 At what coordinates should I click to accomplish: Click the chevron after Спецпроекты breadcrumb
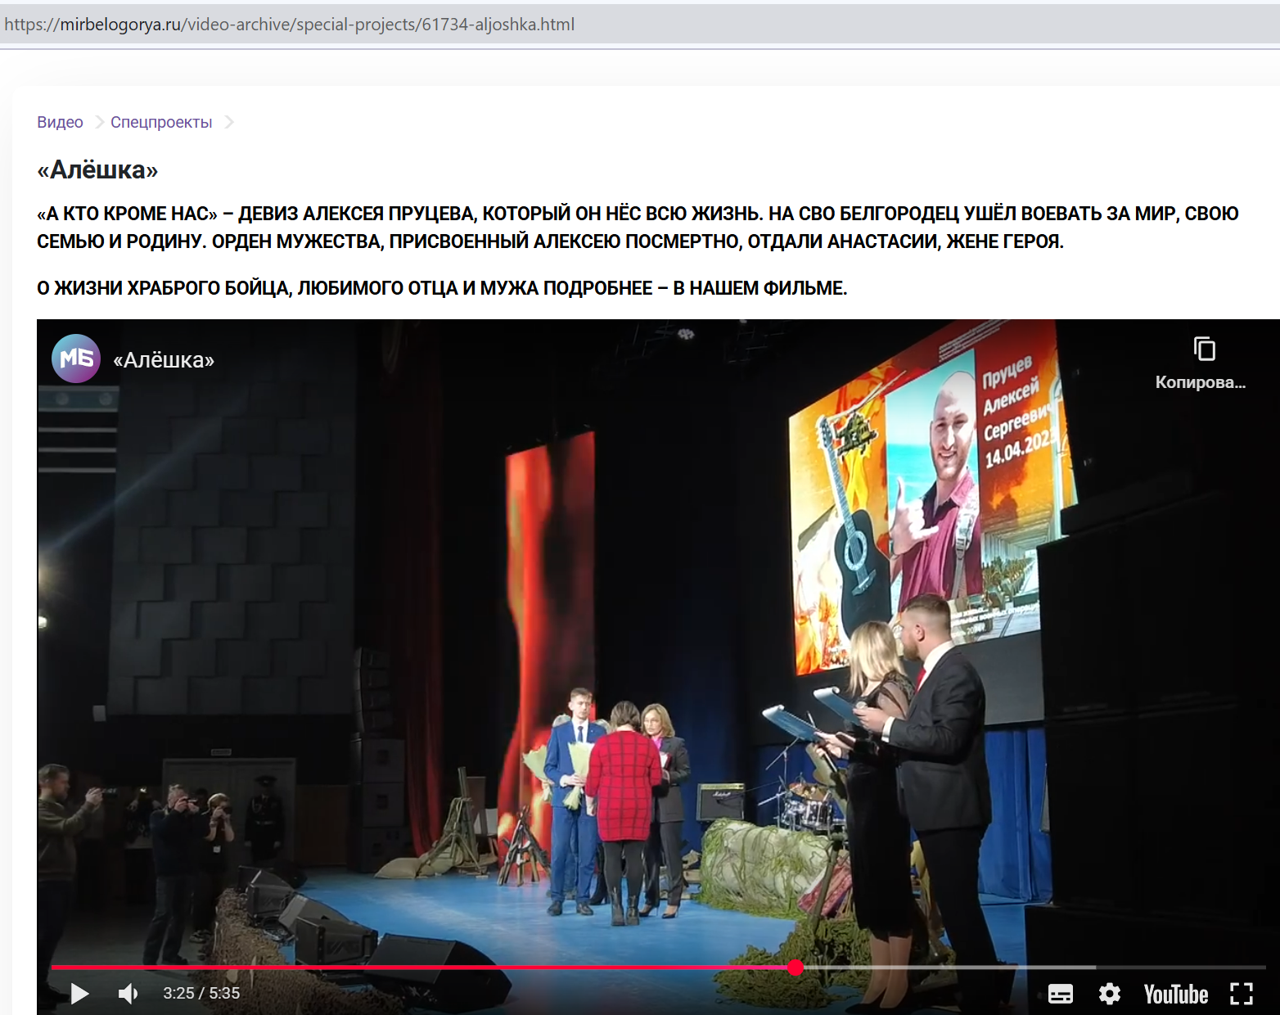coord(229,122)
